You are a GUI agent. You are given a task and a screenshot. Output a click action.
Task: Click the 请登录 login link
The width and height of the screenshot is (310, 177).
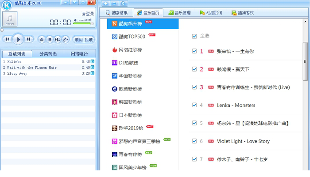click(88, 14)
